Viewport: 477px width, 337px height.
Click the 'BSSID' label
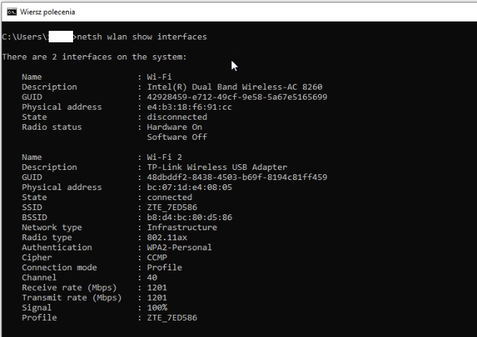(34, 217)
